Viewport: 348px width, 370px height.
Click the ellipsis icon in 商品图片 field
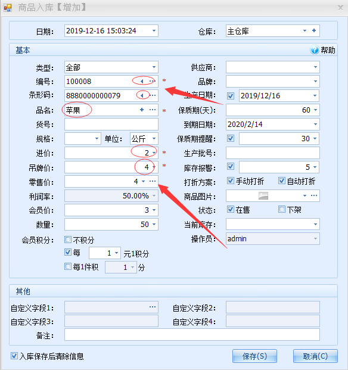(314, 195)
